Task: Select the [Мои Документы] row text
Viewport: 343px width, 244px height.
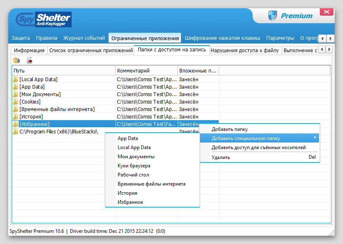Action: click(40, 94)
